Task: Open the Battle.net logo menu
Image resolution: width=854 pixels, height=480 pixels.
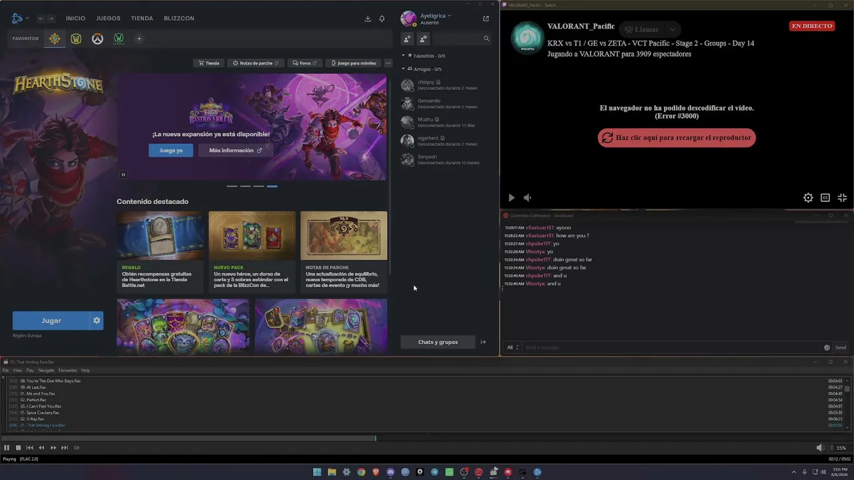Action: 20,18
